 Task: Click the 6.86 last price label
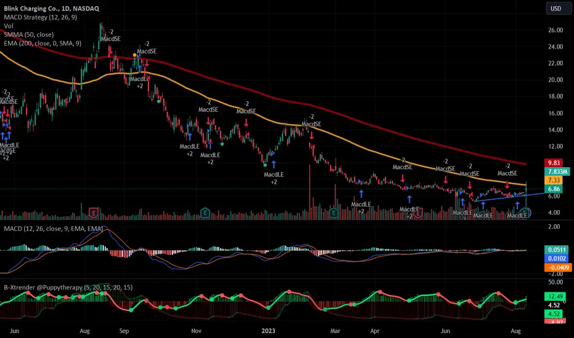coord(554,189)
